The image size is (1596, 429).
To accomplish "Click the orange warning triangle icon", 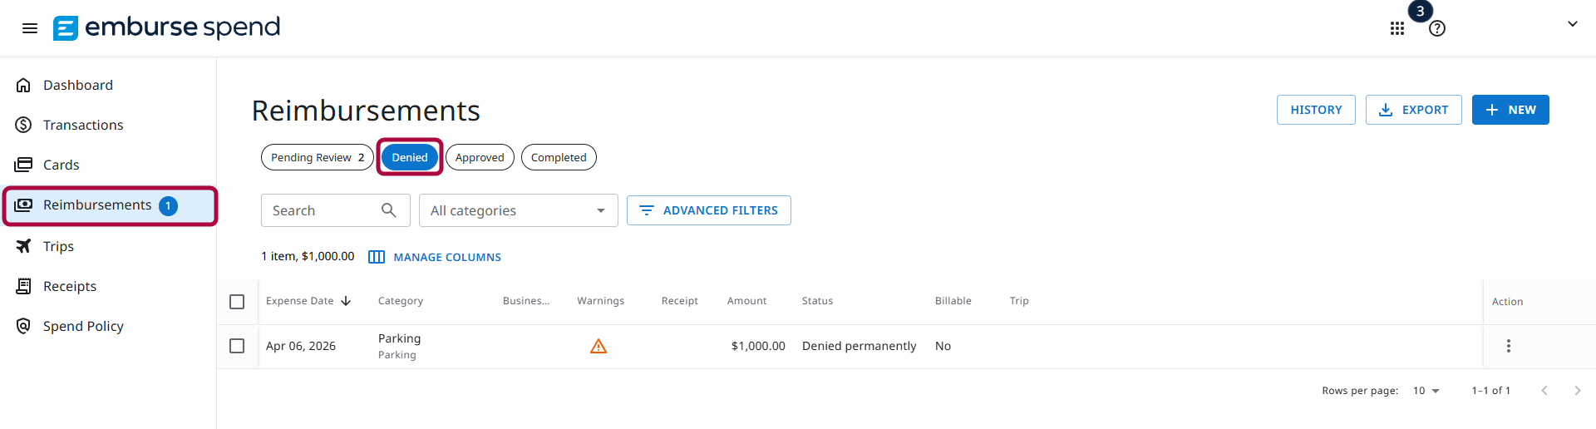I will point(598,346).
